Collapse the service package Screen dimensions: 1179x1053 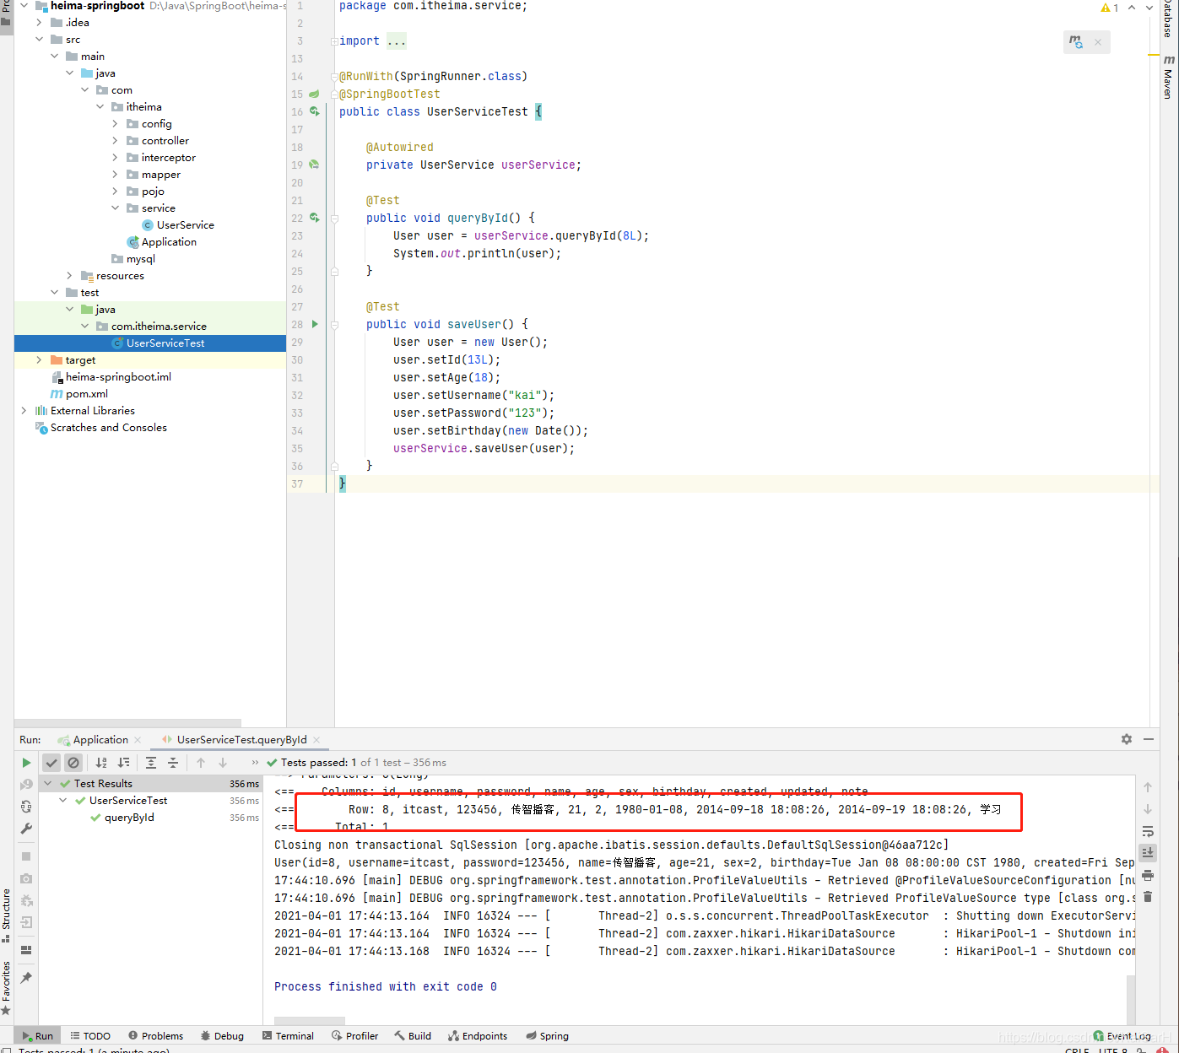point(116,208)
